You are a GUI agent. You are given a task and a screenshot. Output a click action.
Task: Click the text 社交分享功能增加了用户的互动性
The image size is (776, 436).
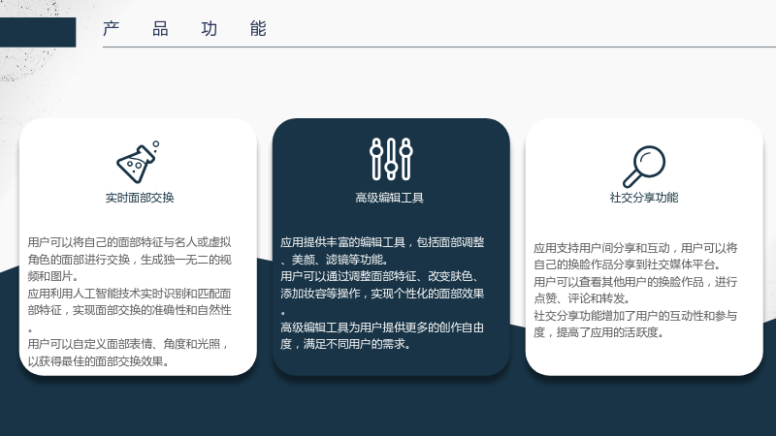[635, 324]
